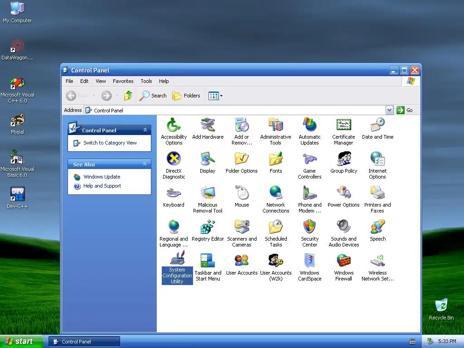Image resolution: width=464 pixels, height=348 pixels.
Task: Open Taskbar and Start Menu icon
Action: point(208,267)
